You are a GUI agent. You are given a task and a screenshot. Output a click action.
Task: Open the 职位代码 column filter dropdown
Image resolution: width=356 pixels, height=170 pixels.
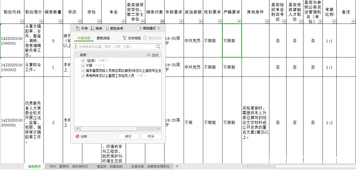coord(22,21)
